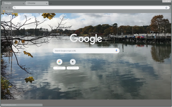Open the new tab plus button
Image resolution: width=172 pixels, height=107 pixels.
pos(51,3)
